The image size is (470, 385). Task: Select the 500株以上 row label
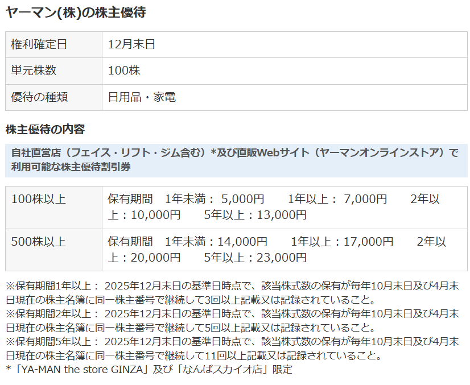pyautogui.click(x=39, y=242)
